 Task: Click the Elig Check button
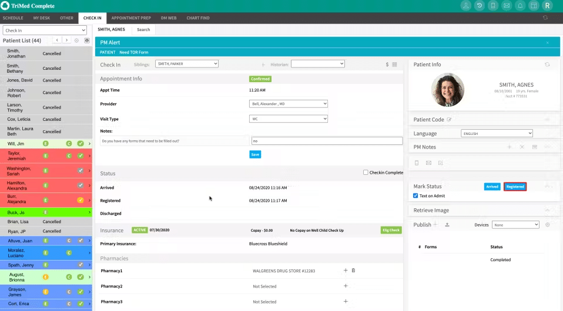pyautogui.click(x=391, y=230)
